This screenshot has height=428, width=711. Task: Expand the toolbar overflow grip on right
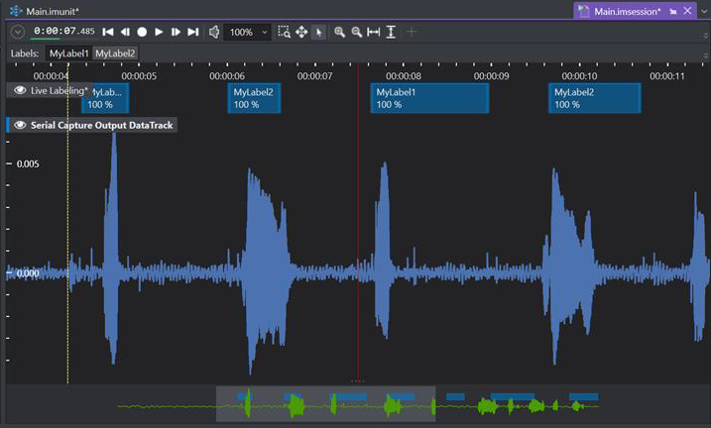[x=706, y=36]
